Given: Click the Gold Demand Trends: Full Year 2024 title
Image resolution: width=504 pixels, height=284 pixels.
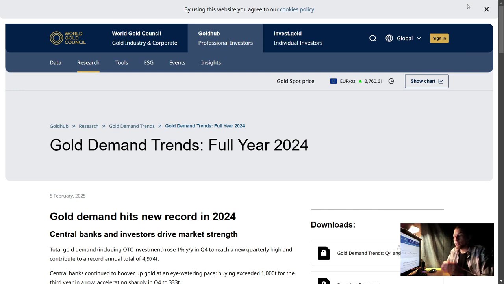Looking at the screenshot, I should pyautogui.click(x=179, y=145).
